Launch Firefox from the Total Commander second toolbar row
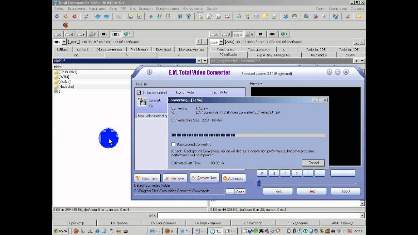The height and width of the screenshot is (235, 418). [66, 25]
